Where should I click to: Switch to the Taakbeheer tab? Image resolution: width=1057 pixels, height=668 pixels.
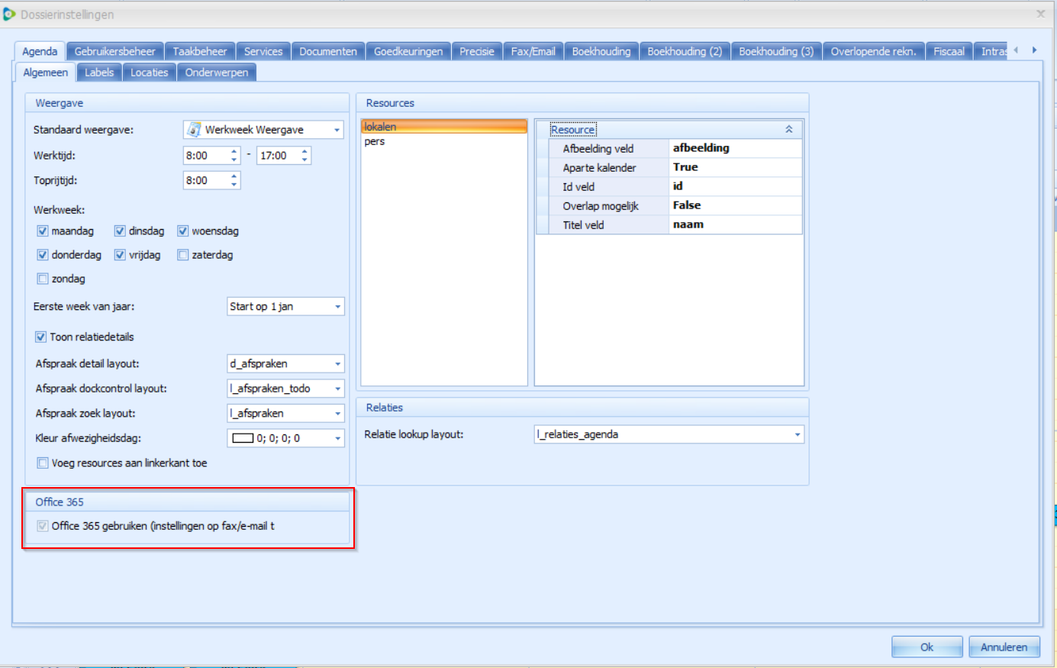coord(200,51)
